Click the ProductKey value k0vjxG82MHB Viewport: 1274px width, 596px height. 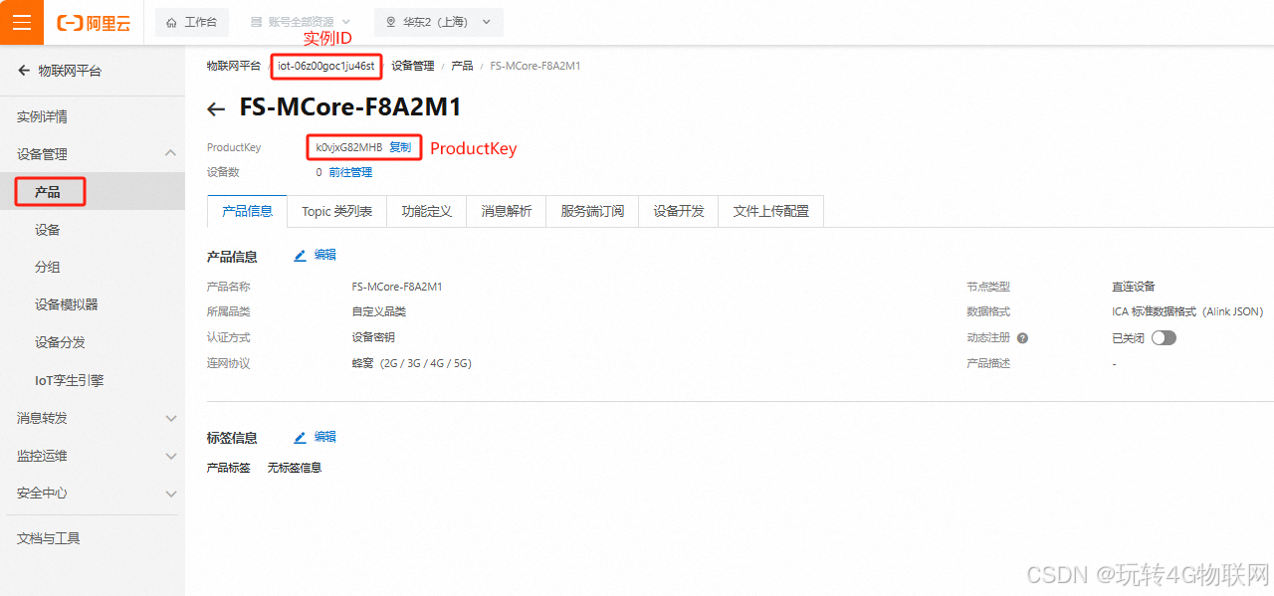[349, 147]
